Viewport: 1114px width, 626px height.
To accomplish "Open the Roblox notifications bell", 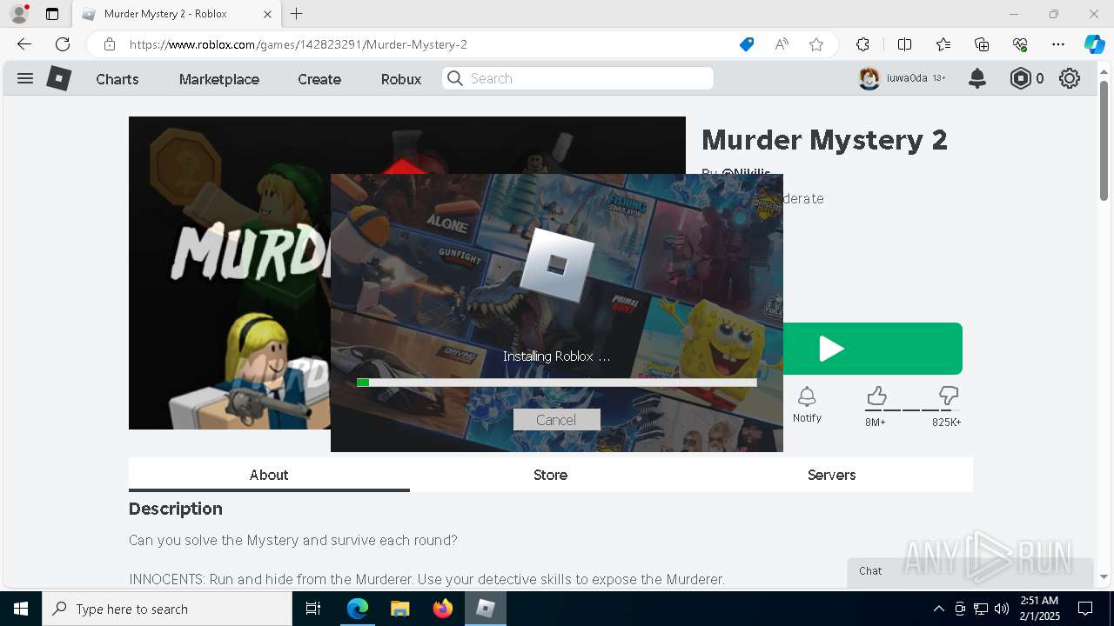I will (x=977, y=78).
